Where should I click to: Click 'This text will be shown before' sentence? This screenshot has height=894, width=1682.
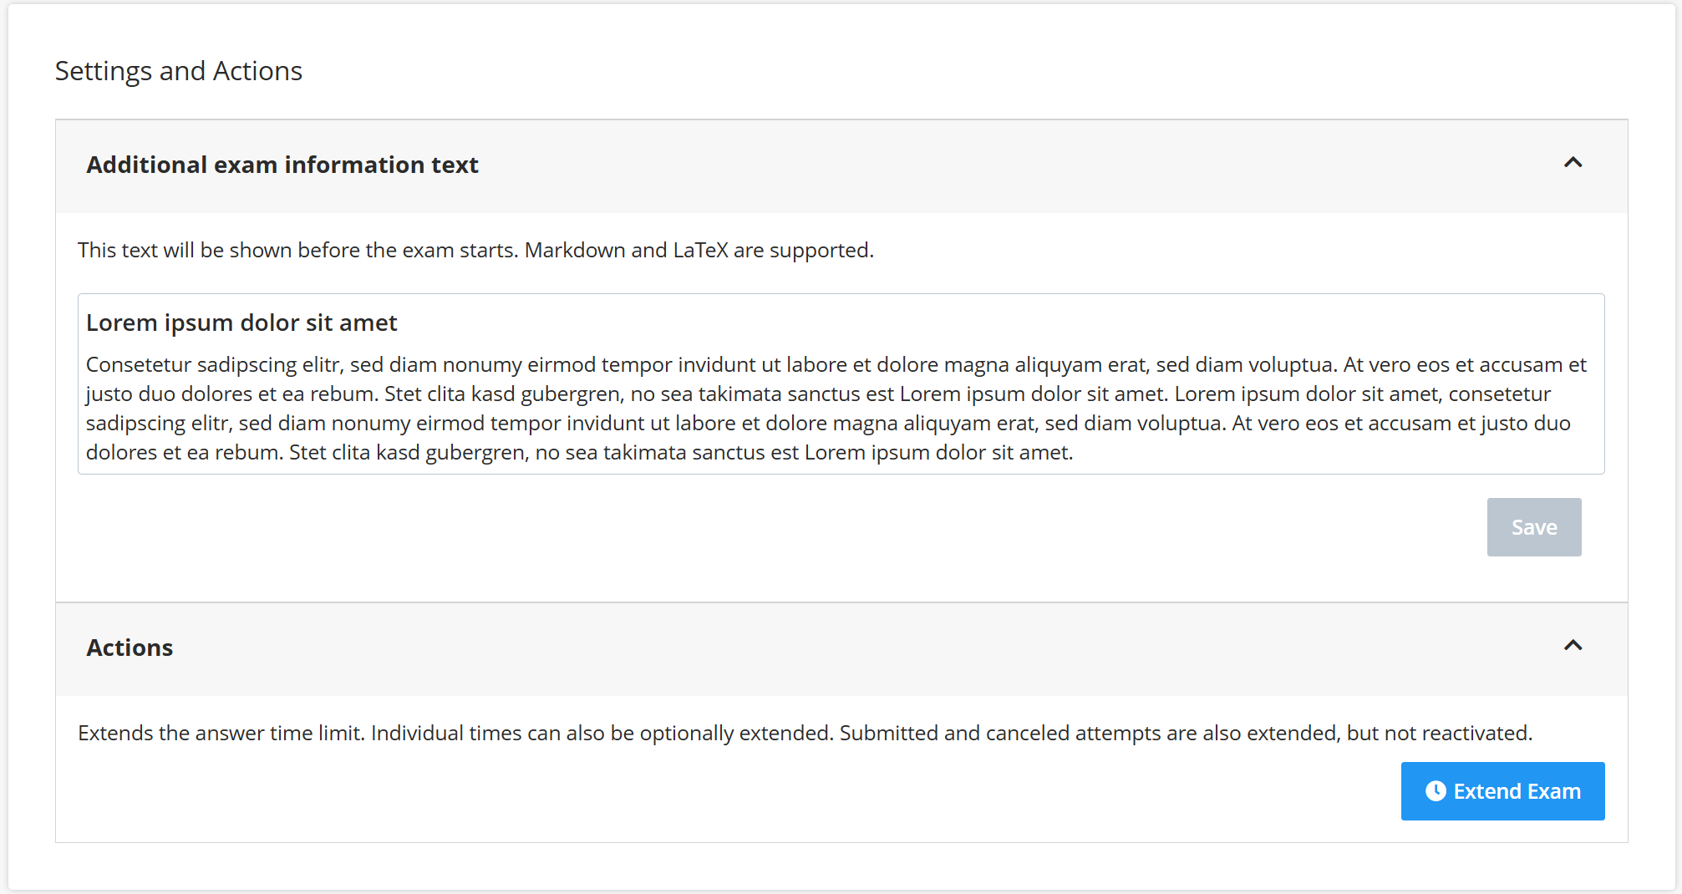click(x=297, y=250)
